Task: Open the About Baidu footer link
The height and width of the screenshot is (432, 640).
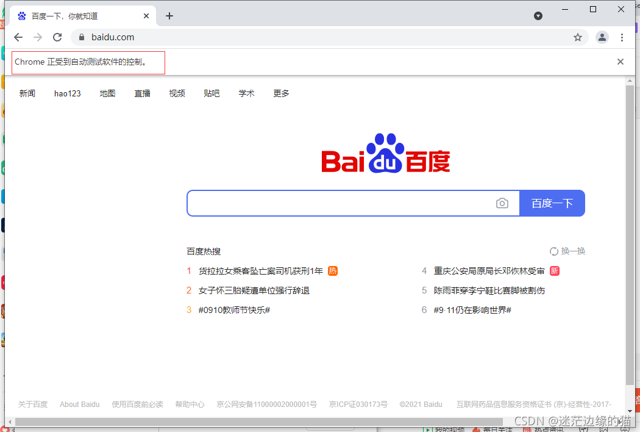Action: 80,404
